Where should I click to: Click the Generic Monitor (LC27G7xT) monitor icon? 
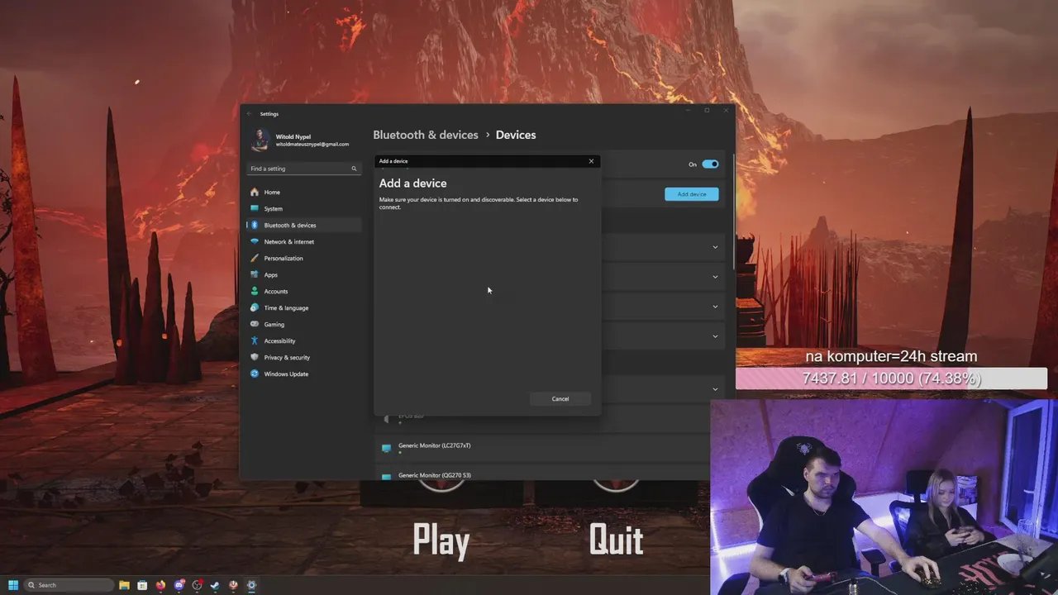click(386, 449)
